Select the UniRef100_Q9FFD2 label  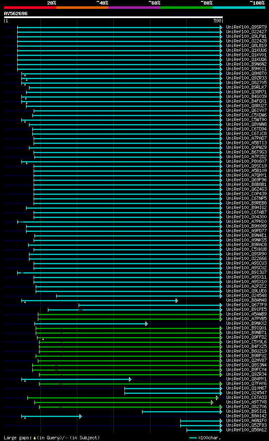tap(247, 337)
